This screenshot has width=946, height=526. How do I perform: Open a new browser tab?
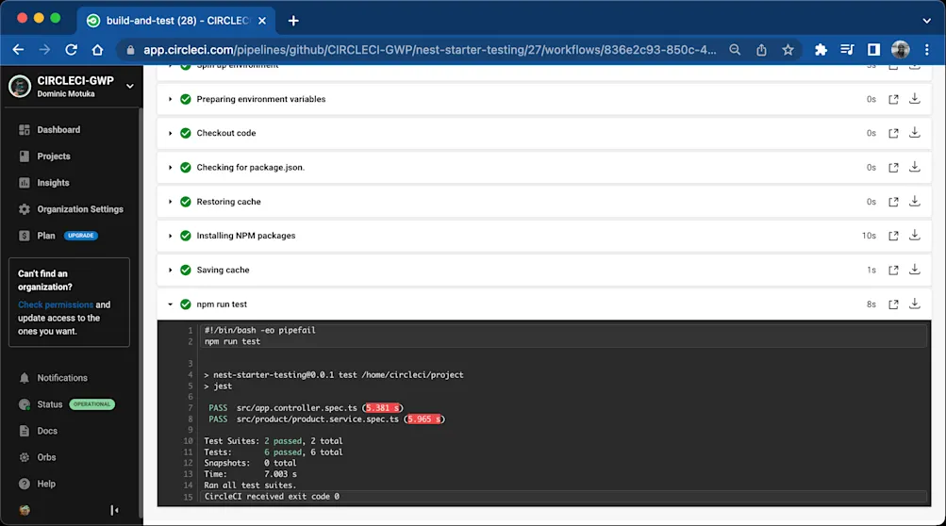pos(293,21)
